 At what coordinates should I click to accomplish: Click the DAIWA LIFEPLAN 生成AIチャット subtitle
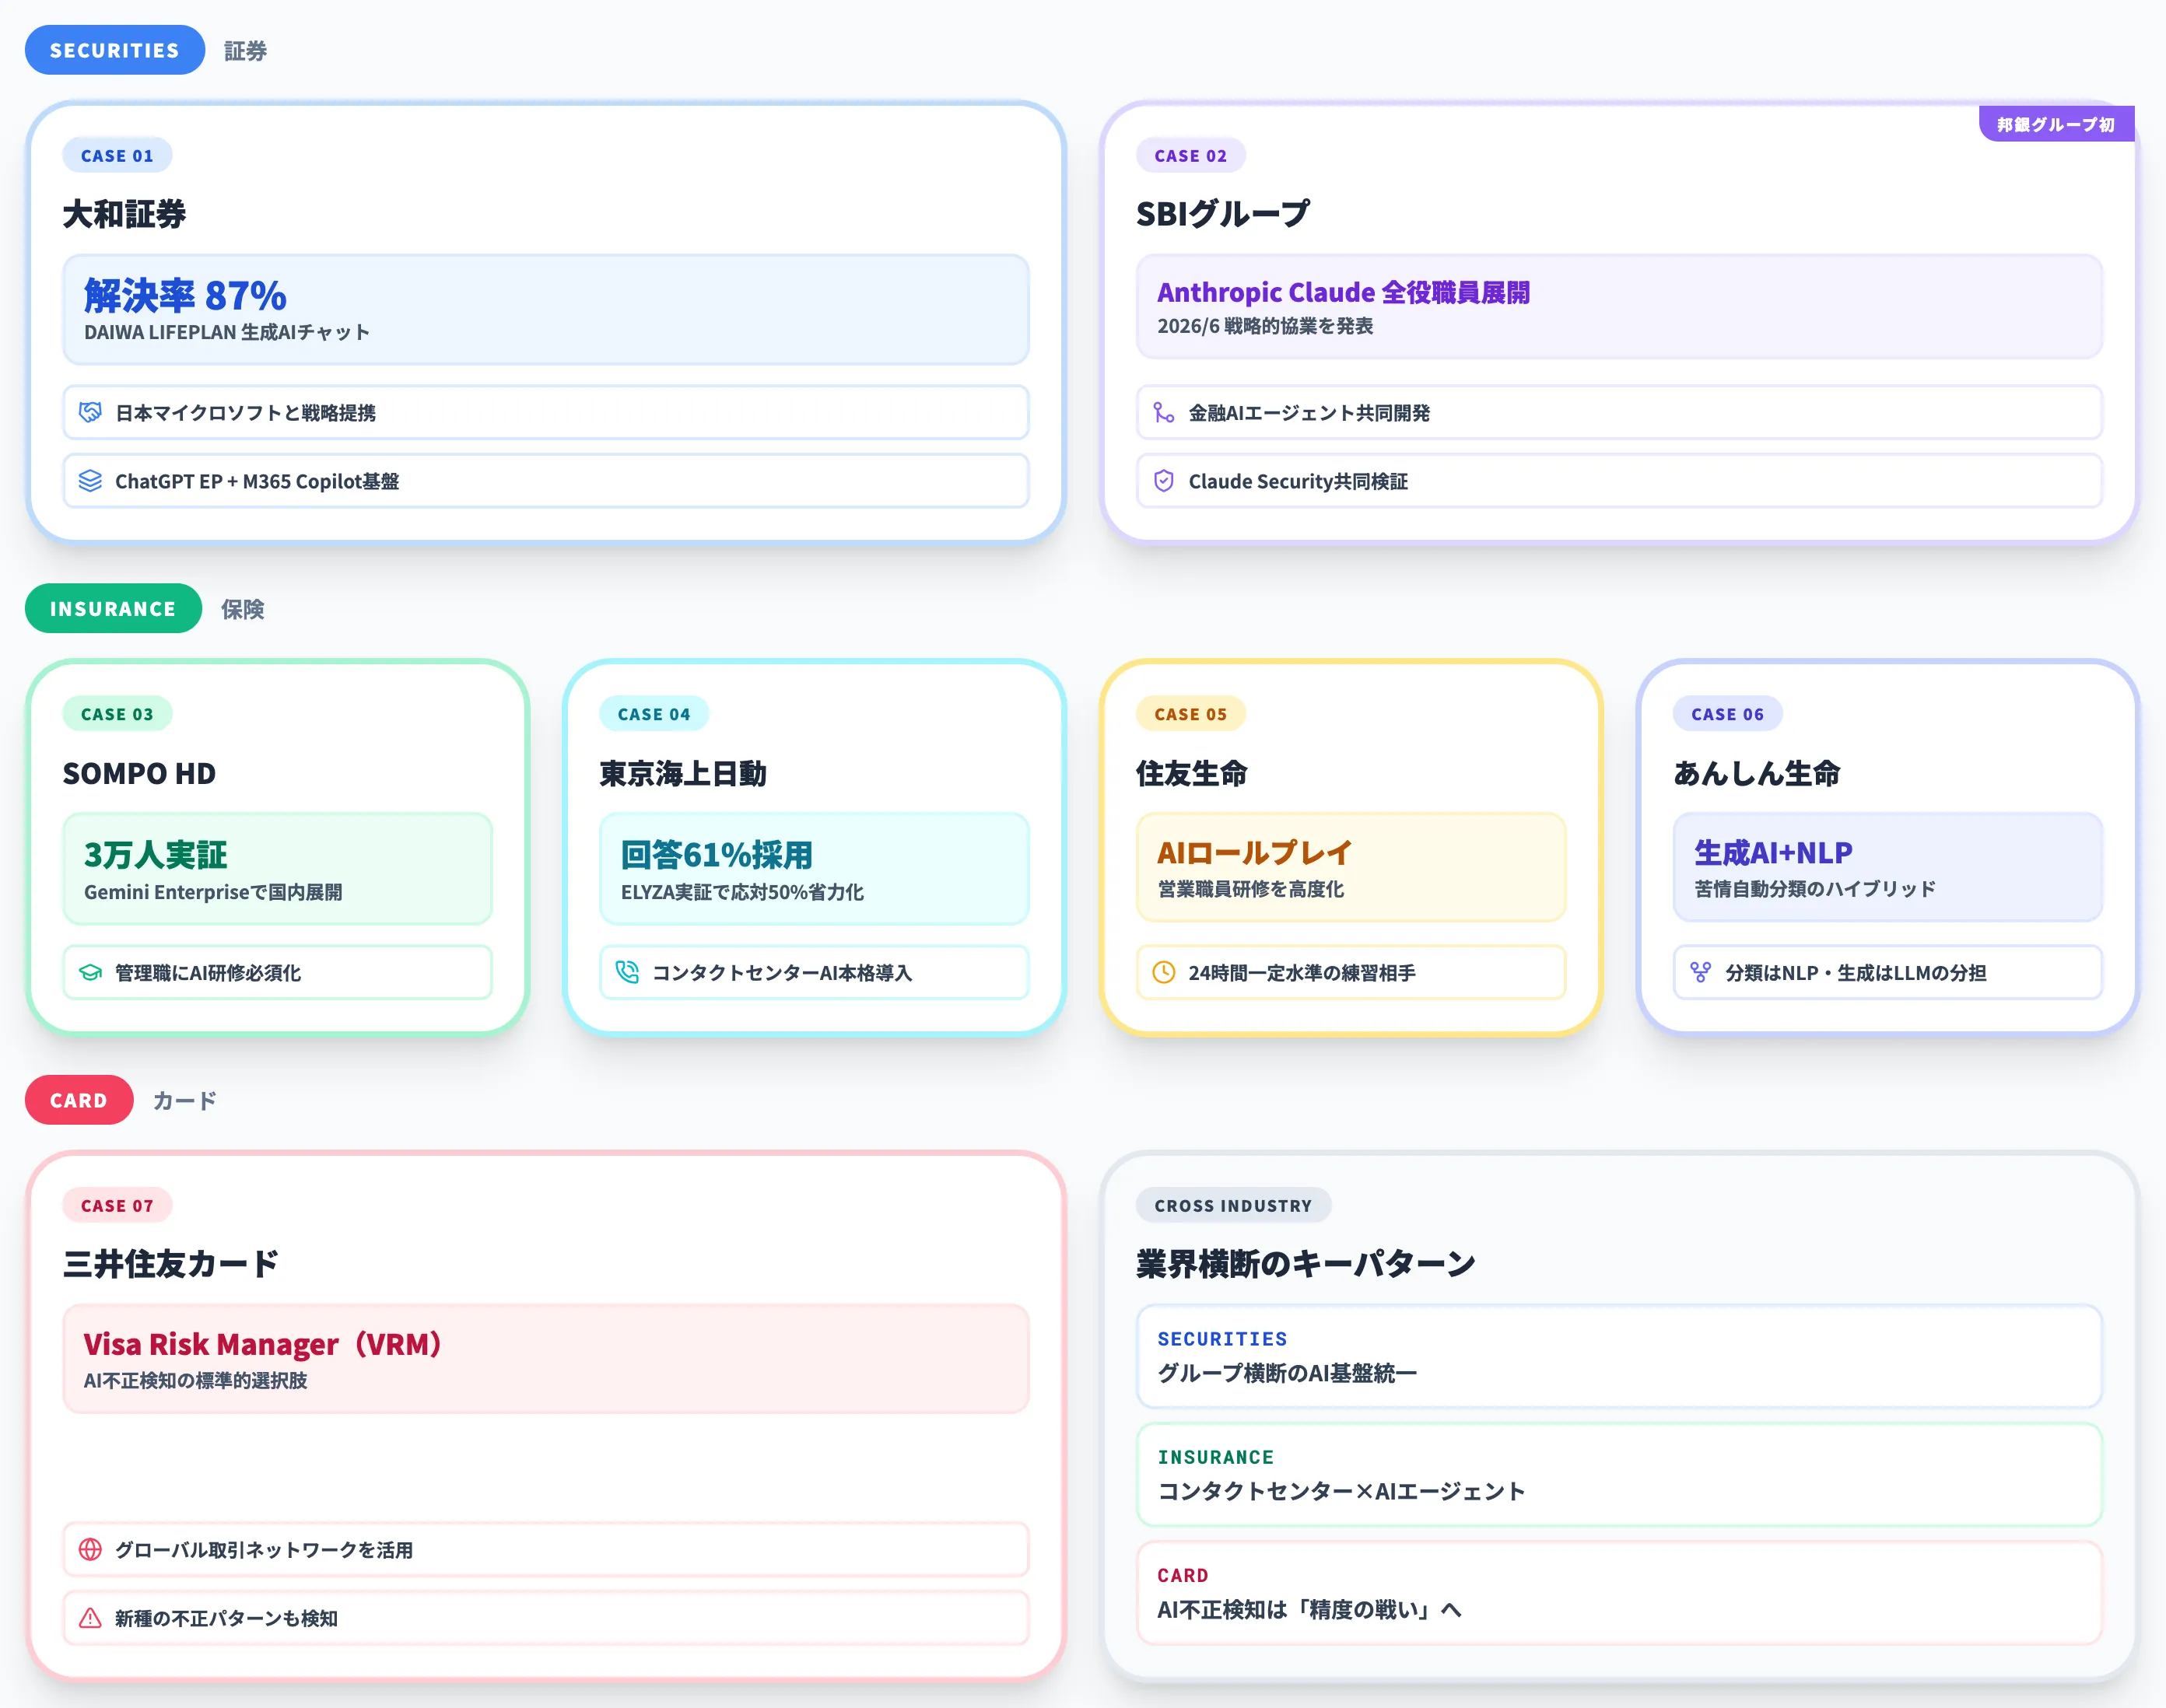227,333
